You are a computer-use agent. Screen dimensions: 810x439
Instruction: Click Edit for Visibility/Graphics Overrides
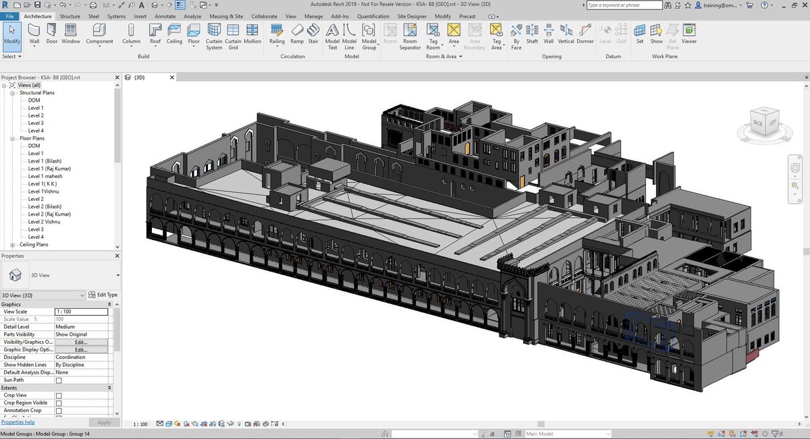(81, 342)
